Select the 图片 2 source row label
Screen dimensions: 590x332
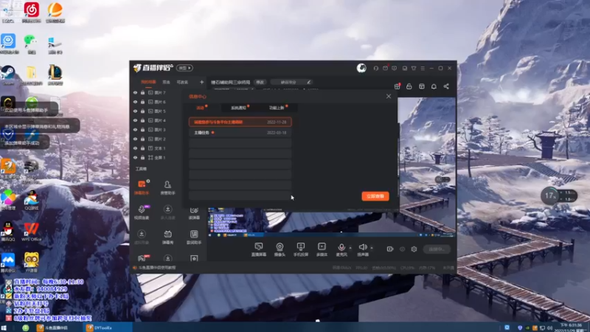click(160, 139)
